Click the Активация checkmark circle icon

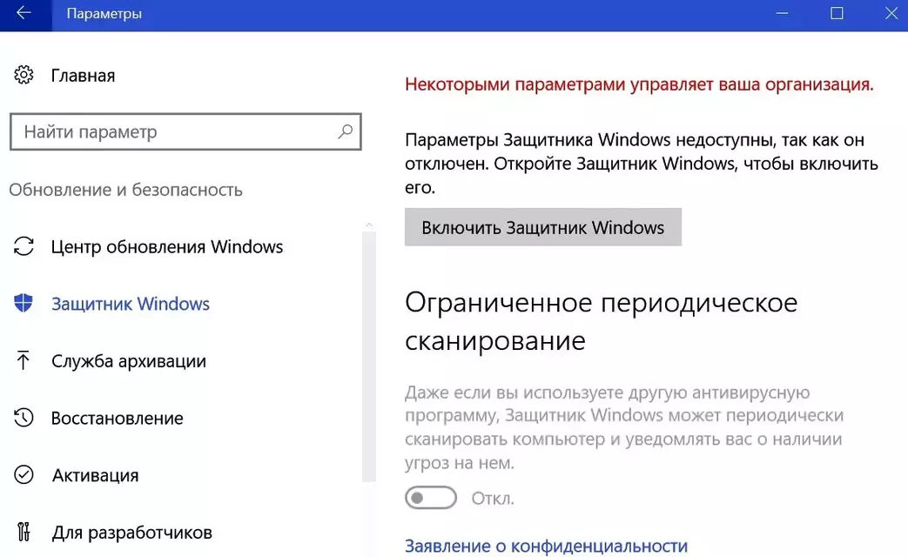[24, 475]
